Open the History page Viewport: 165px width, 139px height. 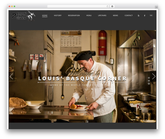(58, 15)
